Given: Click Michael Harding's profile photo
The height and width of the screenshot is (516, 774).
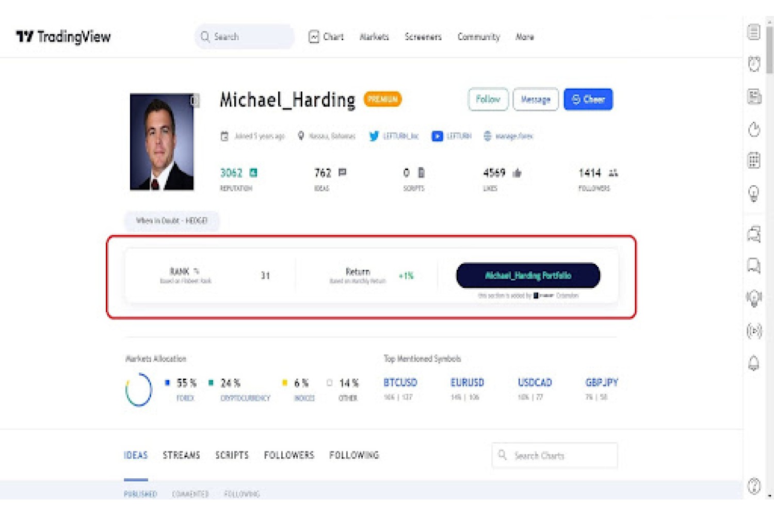Looking at the screenshot, I should point(162,142).
